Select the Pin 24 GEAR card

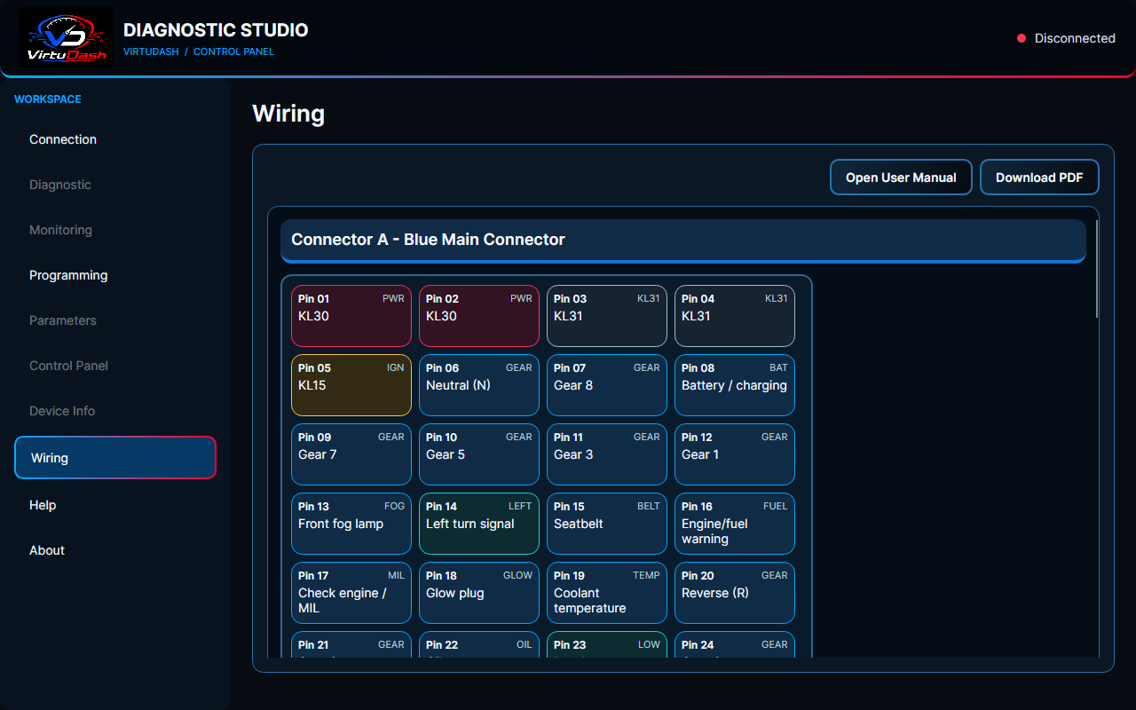pyautogui.click(x=735, y=645)
